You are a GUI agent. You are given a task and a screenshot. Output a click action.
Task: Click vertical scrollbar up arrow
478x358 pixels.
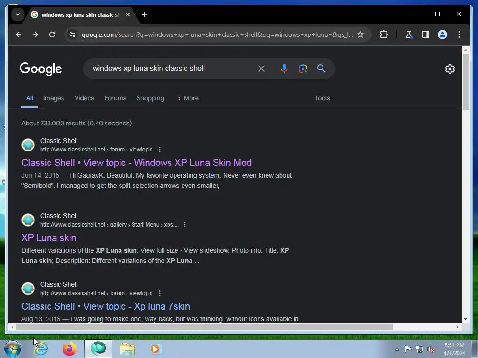[x=465, y=49]
